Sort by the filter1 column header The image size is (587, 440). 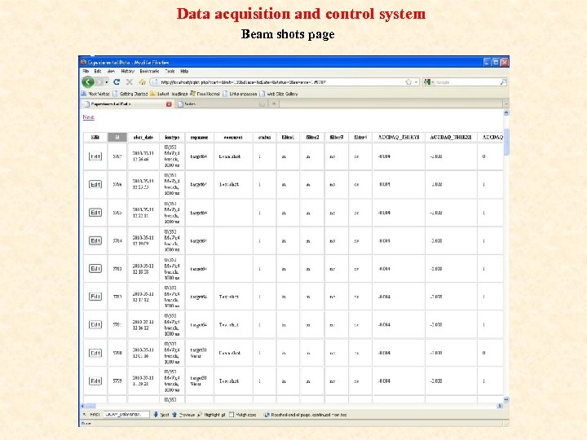[x=288, y=138]
